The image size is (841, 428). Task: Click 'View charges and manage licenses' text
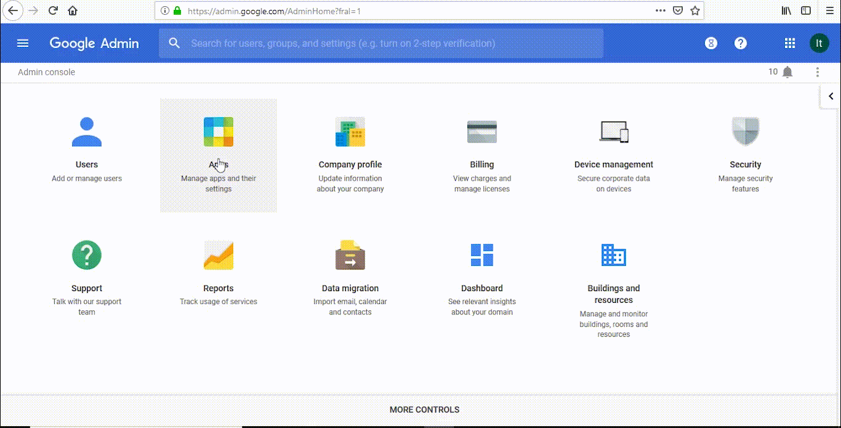click(482, 184)
